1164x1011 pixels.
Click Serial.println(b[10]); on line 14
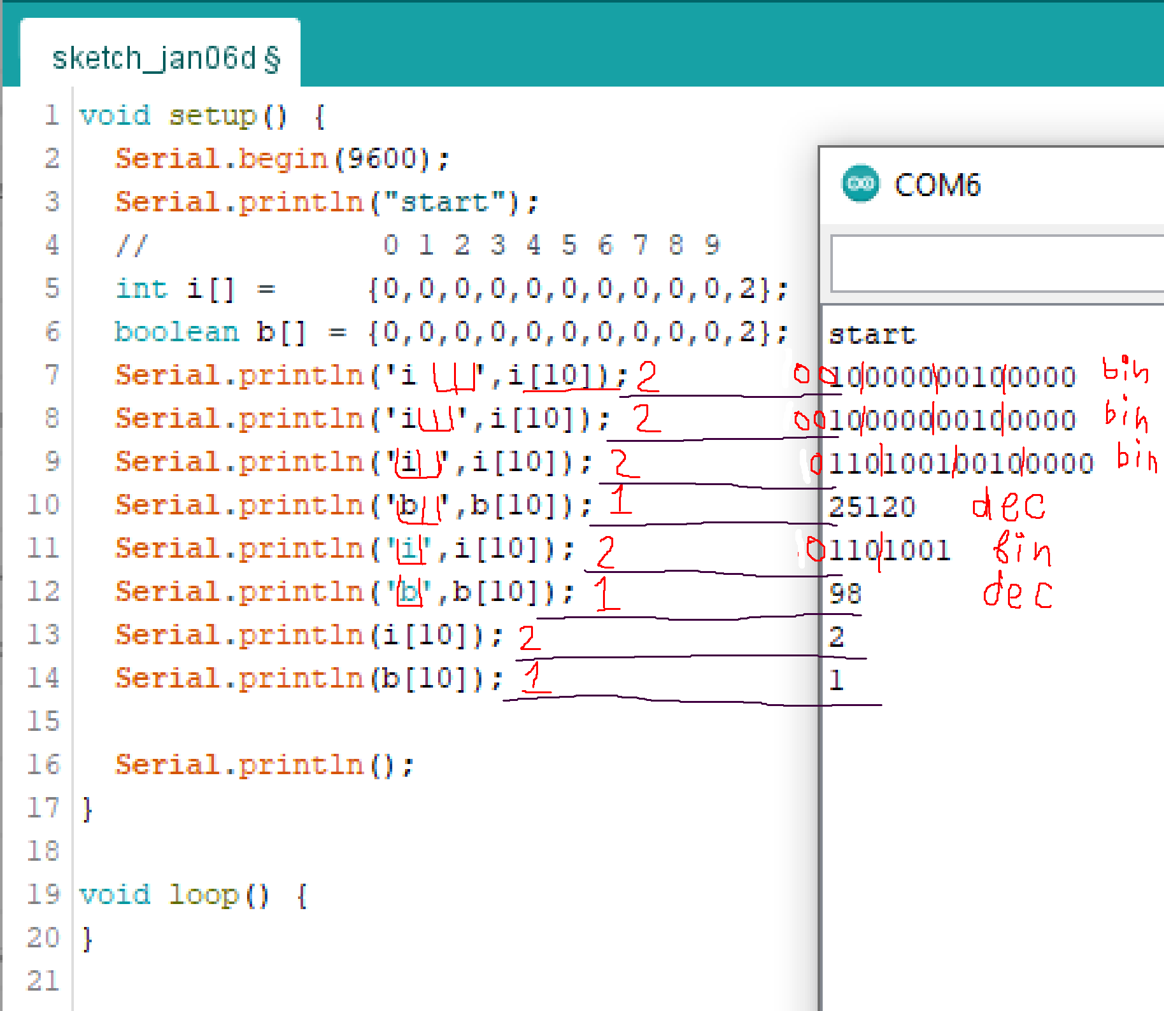tap(309, 679)
